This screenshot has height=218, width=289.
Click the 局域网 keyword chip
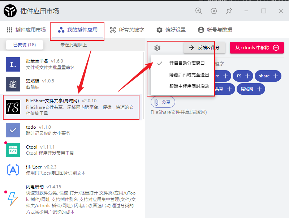(x=251, y=89)
